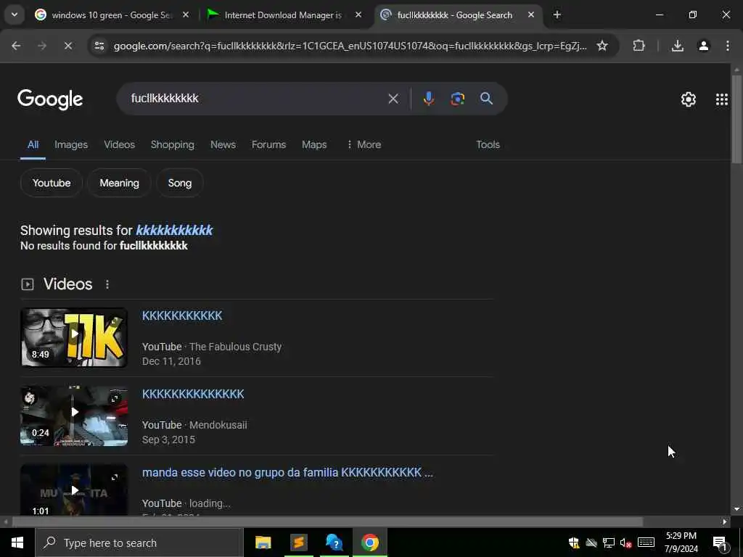Open the Chrome profile icon
The image size is (743, 557).
(x=704, y=46)
